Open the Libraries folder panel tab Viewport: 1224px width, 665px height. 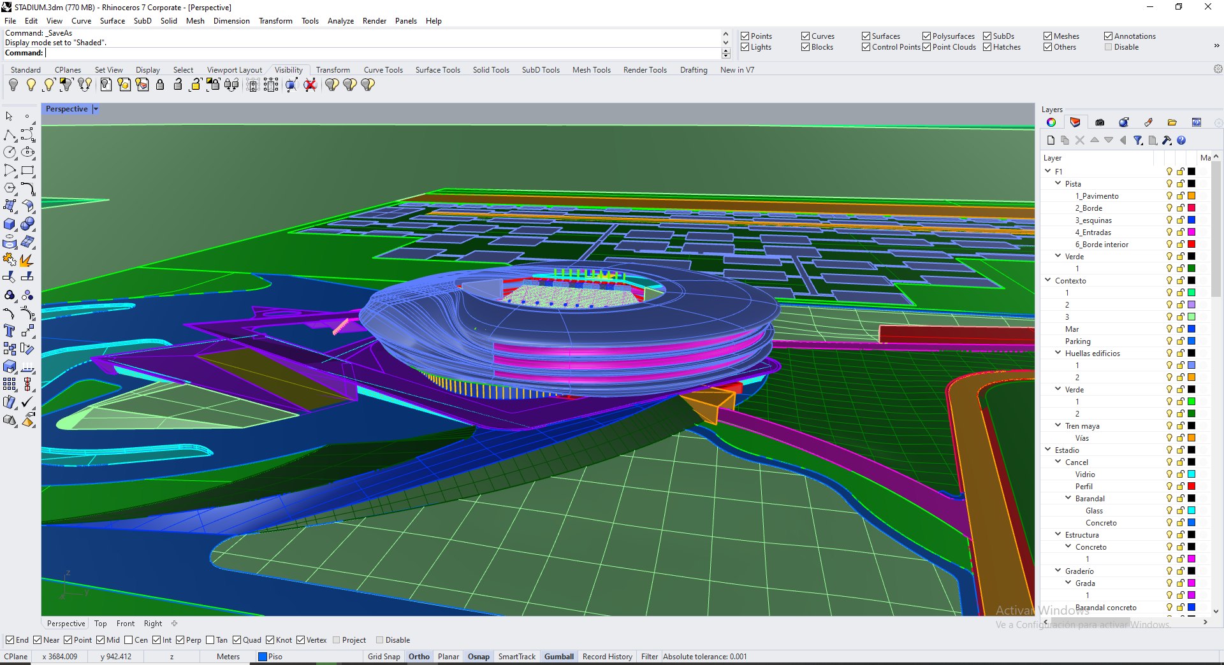pos(1172,122)
